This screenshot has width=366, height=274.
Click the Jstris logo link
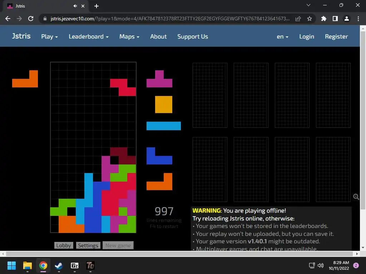[x=21, y=36]
